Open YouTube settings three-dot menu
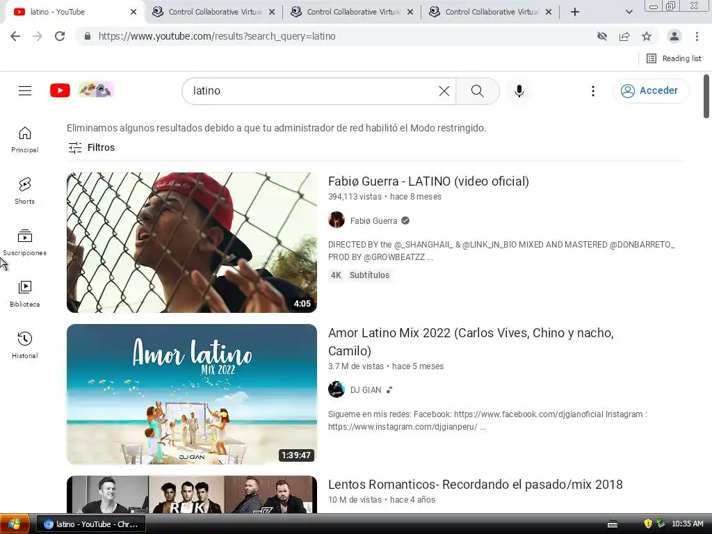The height and width of the screenshot is (534, 712). pyautogui.click(x=592, y=91)
